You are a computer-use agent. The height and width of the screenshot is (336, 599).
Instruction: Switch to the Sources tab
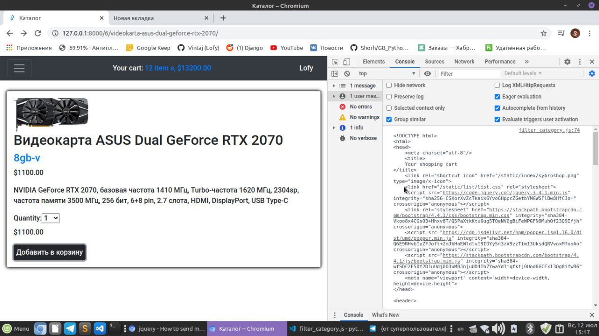click(435, 62)
